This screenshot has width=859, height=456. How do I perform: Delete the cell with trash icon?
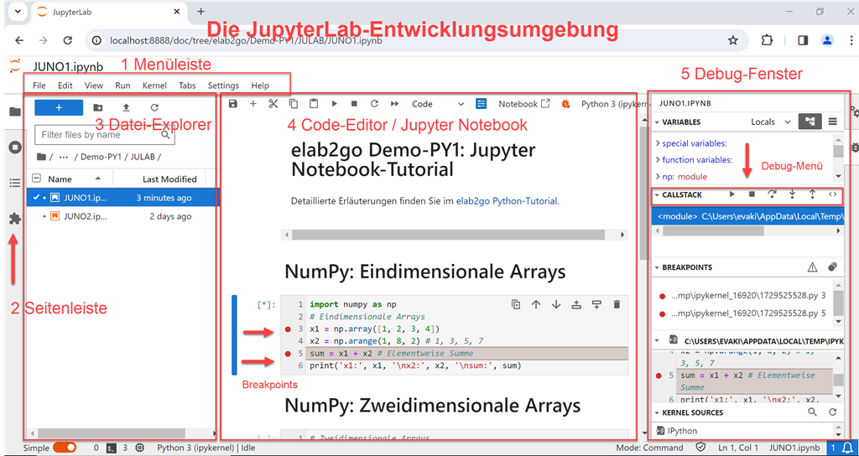617,304
